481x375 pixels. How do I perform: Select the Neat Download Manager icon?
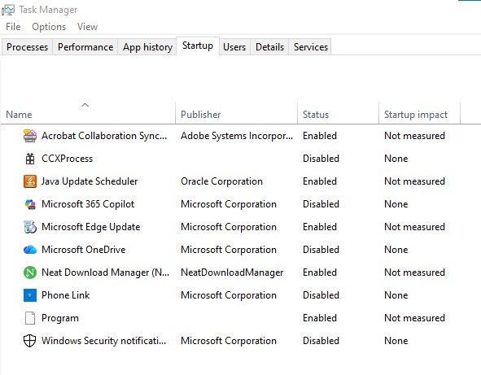point(30,273)
